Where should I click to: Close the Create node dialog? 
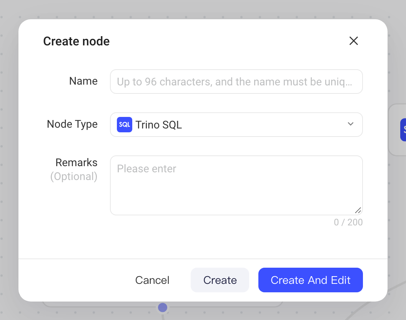click(353, 41)
